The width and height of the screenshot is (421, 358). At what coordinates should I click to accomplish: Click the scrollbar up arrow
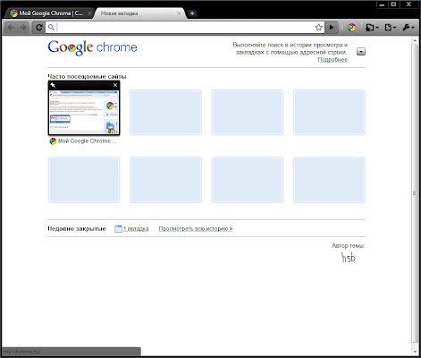[415, 40]
